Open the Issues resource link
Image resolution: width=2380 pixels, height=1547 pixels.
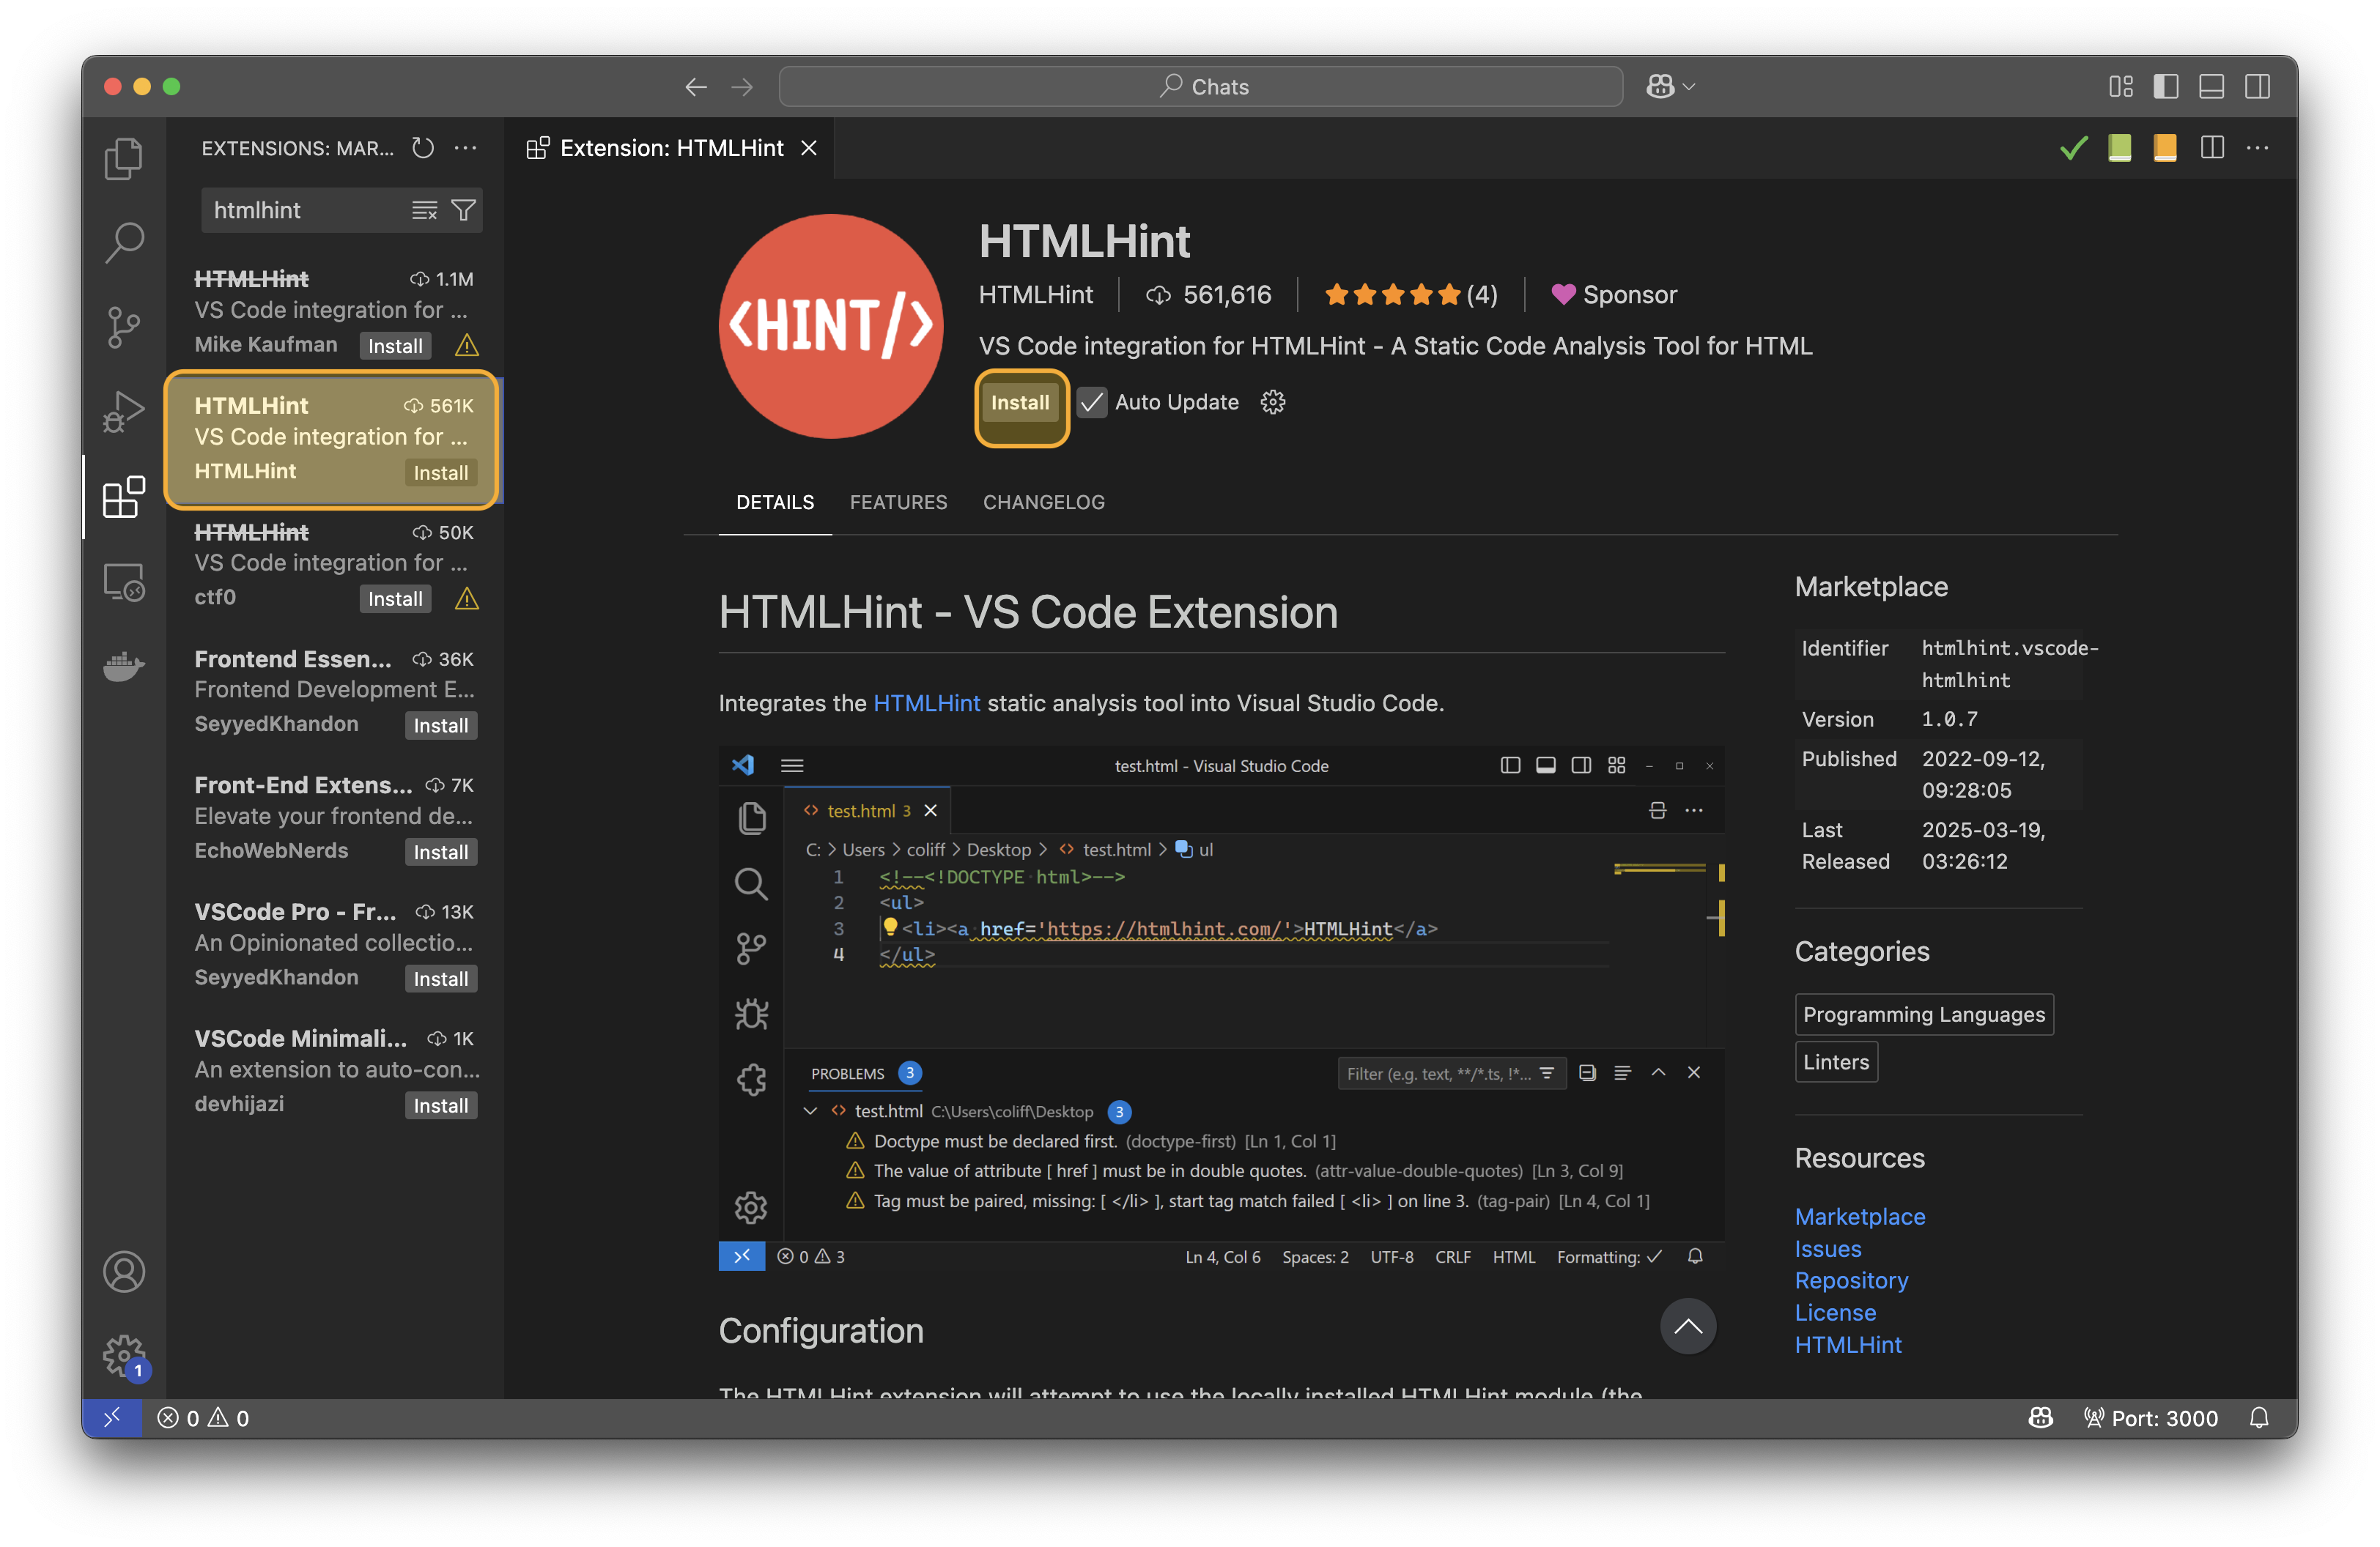tap(1827, 1248)
